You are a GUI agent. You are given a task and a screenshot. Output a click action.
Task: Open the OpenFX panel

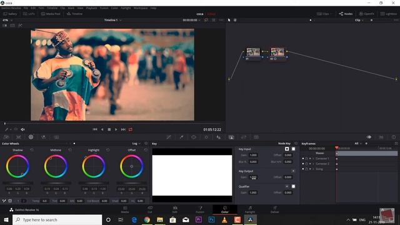pos(367,14)
